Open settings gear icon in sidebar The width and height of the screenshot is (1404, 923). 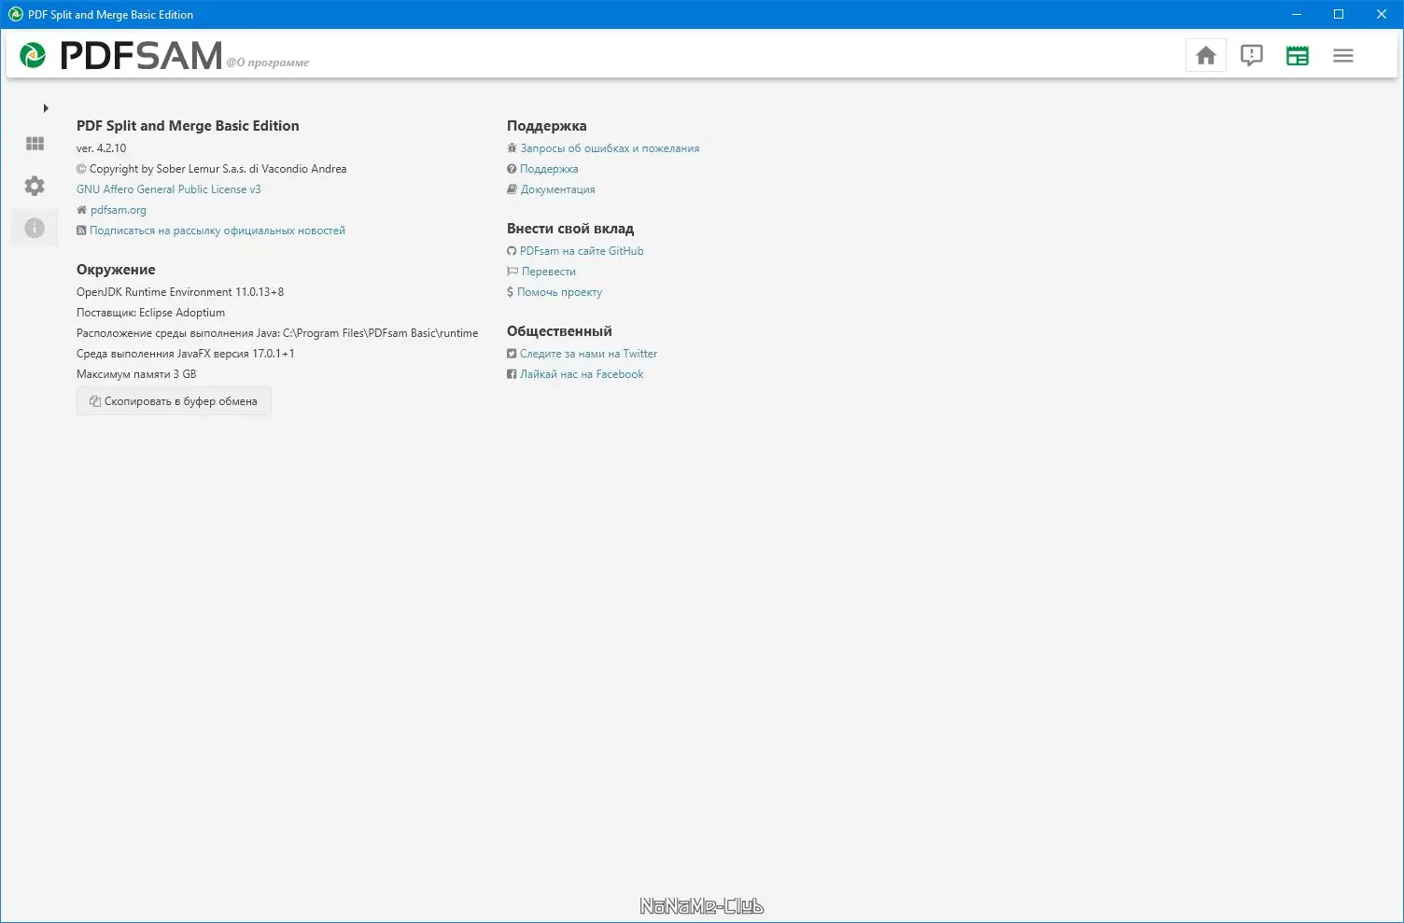(35, 186)
